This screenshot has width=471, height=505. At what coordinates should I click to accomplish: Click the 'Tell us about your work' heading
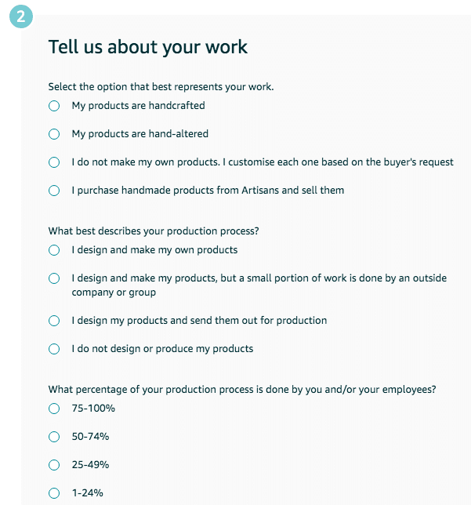(148, 47)
